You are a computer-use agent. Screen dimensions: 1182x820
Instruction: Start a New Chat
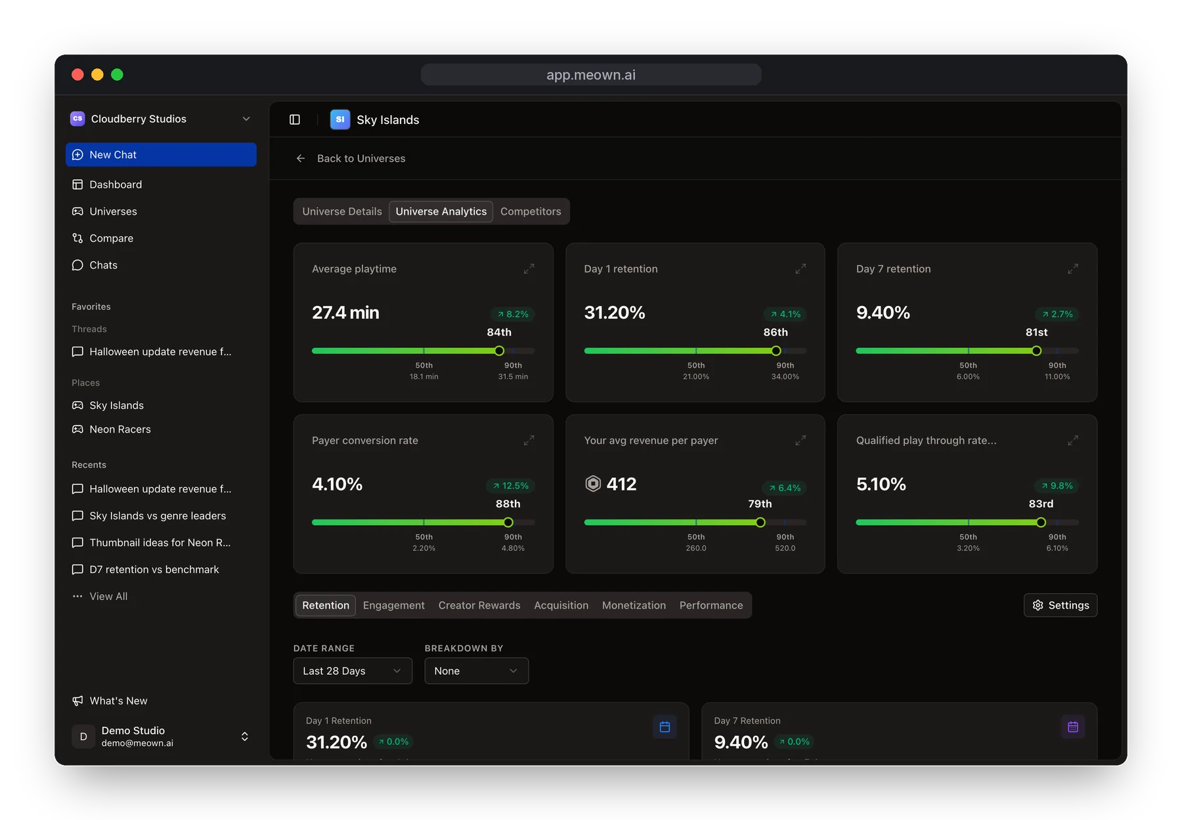[x=161, y=155]
